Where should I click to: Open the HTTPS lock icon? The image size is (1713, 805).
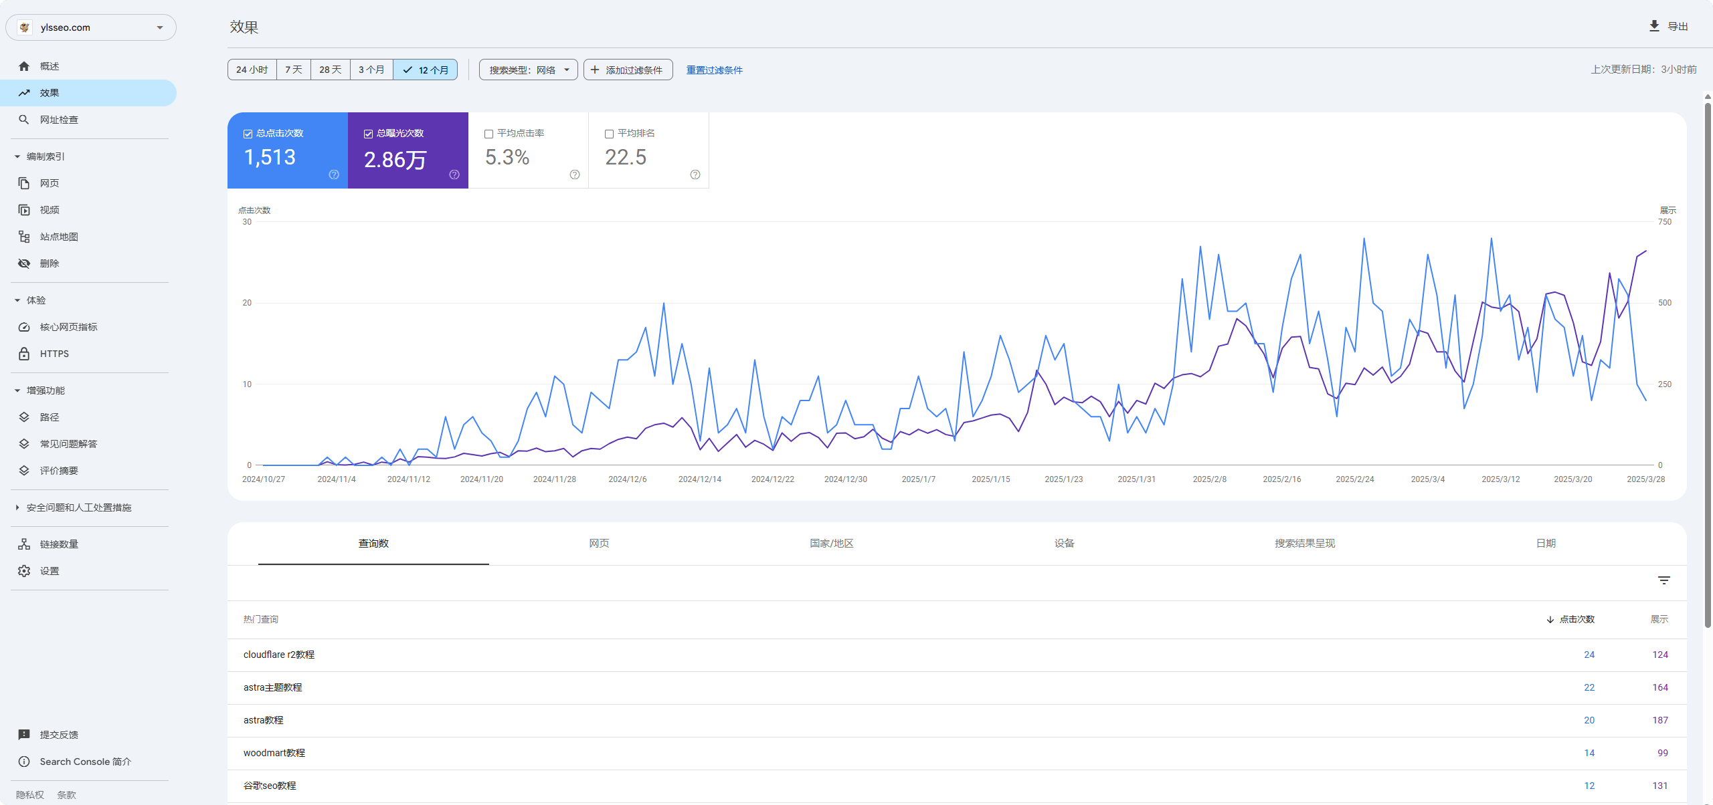coord(24,354)
